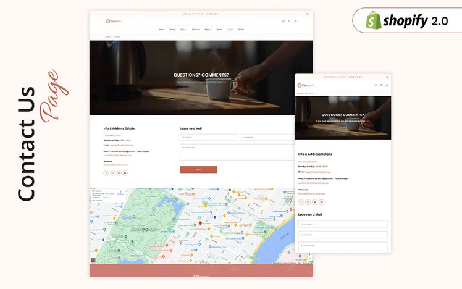The height and width of the screenshot is (289, 462).
Task: Focus the Your email field in desktop form
Action: coord(267,137)
